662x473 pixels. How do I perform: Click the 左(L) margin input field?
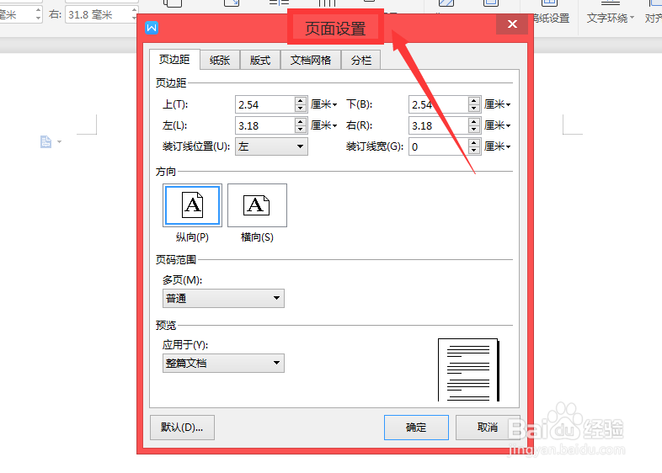coord(265,125)
